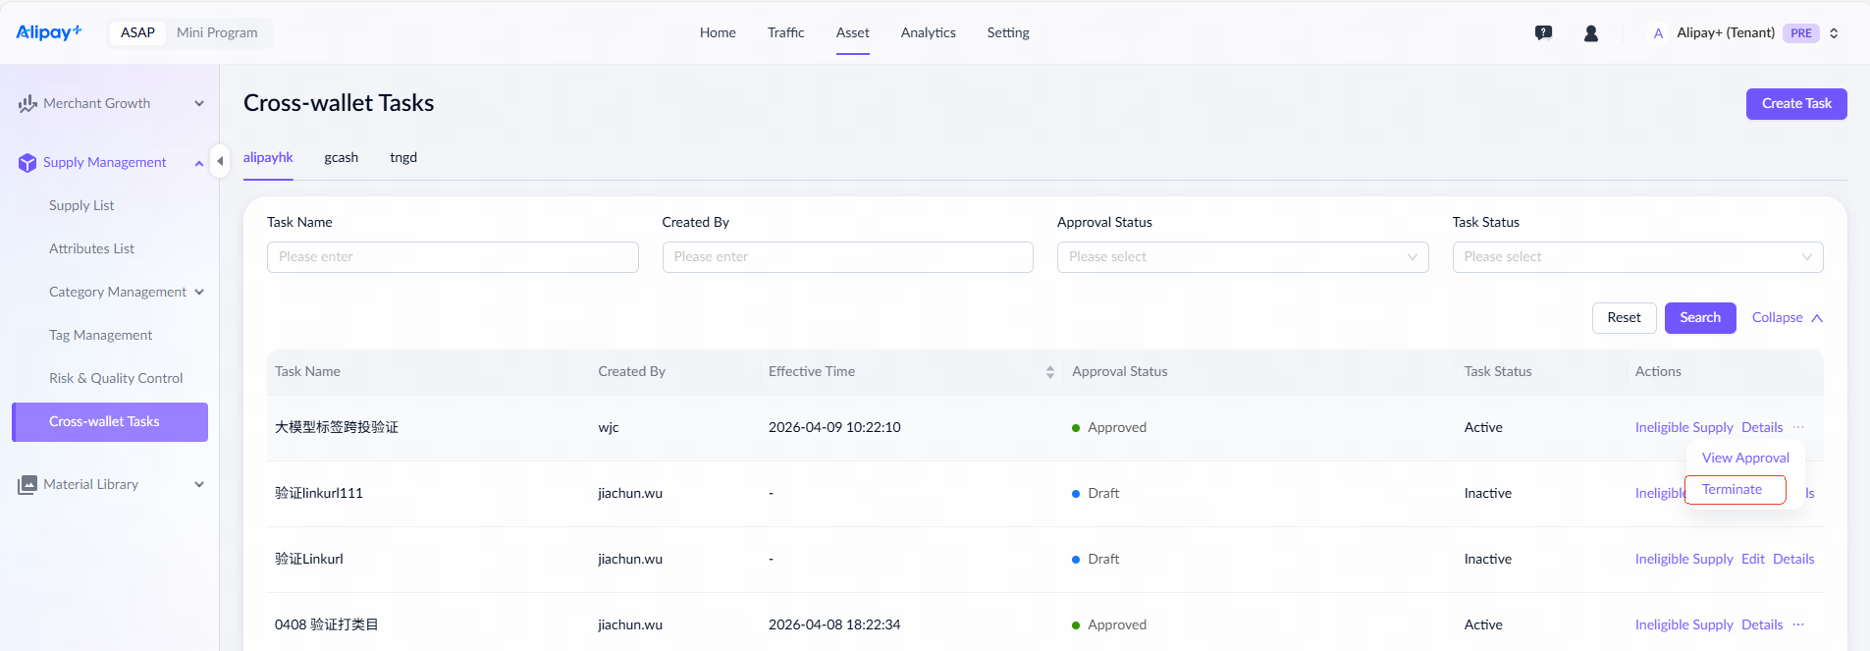This screenshot has height=651, width=1870.
Task: Open the Task Status dropdown filter
Action: coord(1636,257)
